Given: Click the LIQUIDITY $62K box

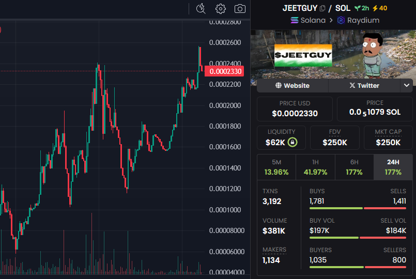Looking at the screenshot, I should coord(281,137).
